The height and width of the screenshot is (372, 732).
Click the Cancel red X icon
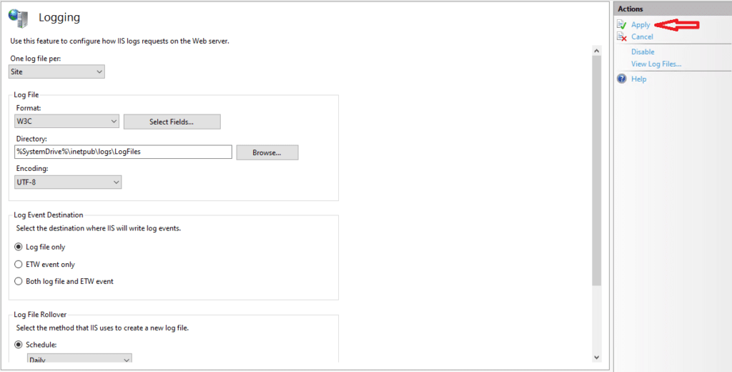pyautogui.click(x=621, y=37)
